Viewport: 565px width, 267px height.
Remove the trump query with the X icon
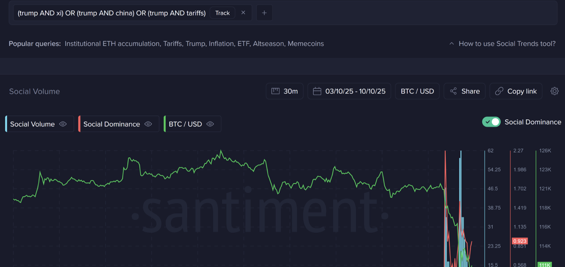(x=243, y=13)
